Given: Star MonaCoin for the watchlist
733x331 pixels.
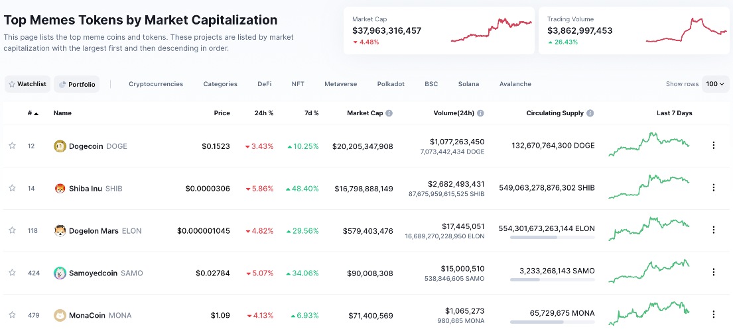Looking at the screenshot, I should click(x=12, y=314).
